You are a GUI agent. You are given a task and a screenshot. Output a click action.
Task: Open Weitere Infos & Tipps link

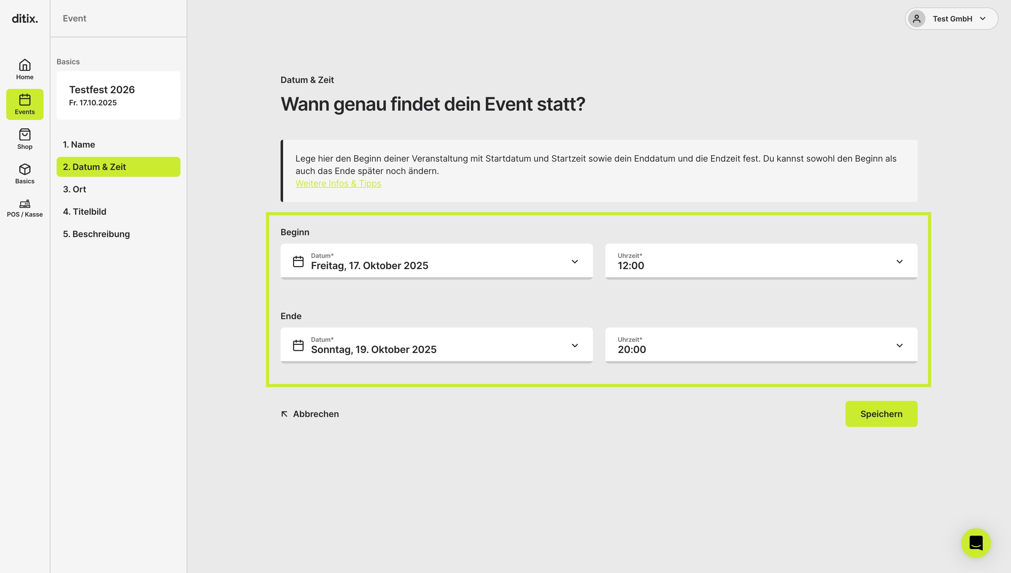[338, 183]
